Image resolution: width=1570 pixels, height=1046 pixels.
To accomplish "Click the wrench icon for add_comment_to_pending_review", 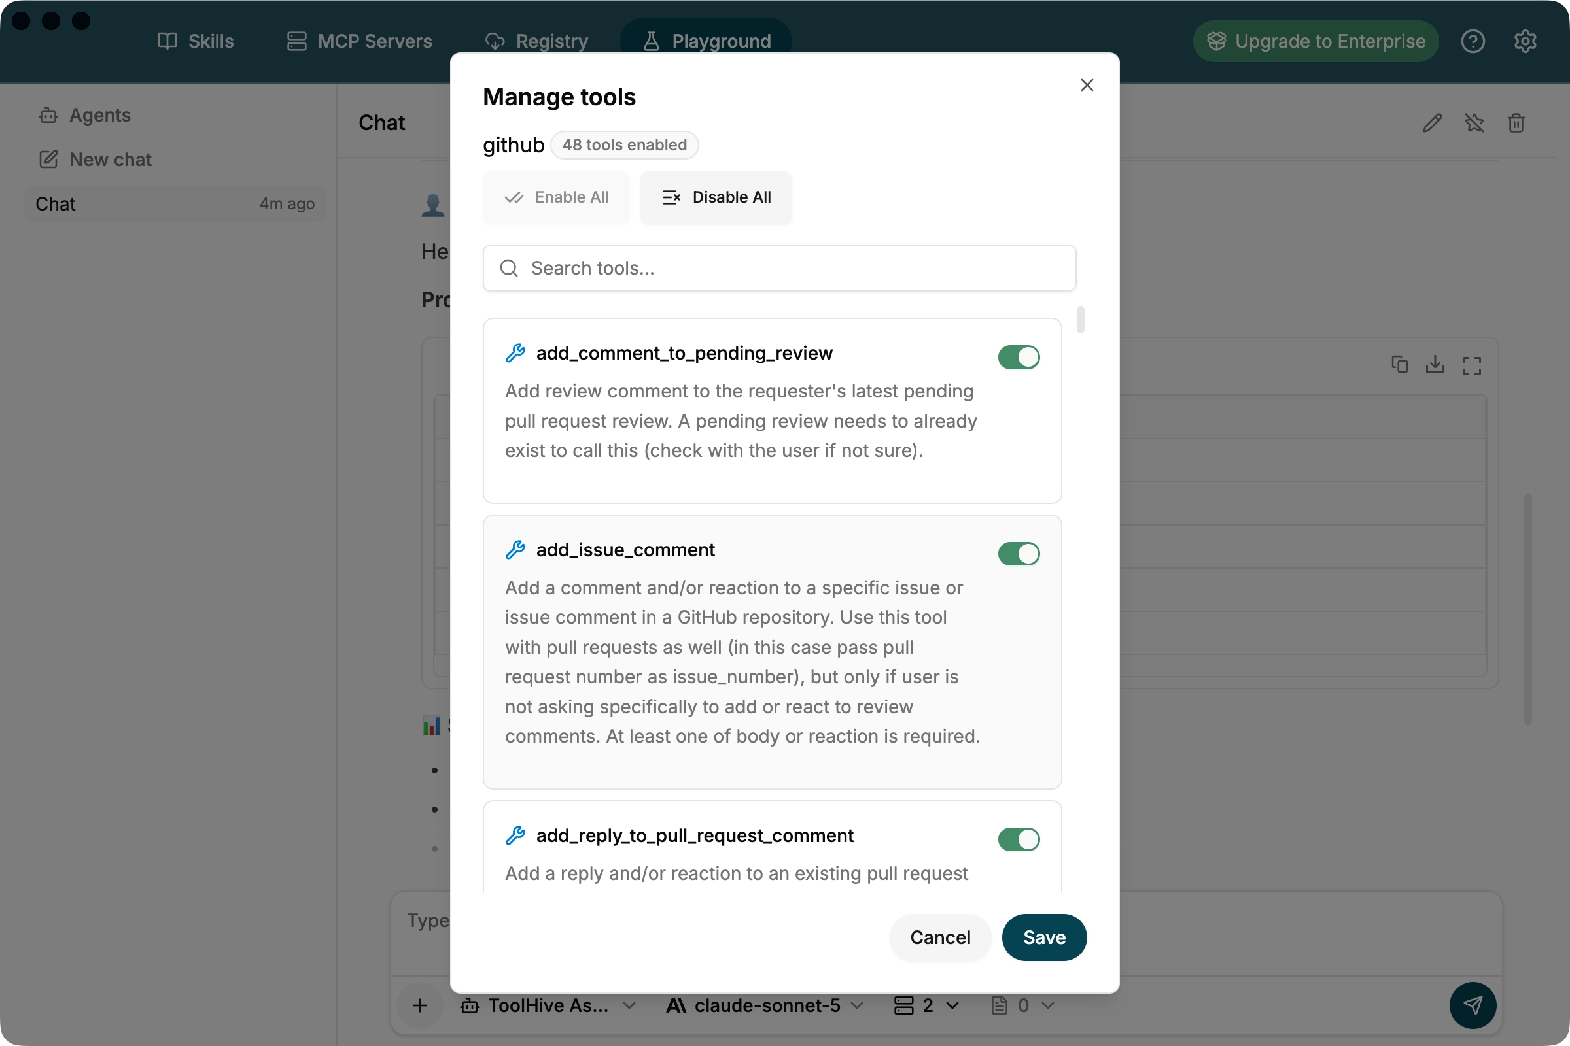I will click(x=515, y=353).
